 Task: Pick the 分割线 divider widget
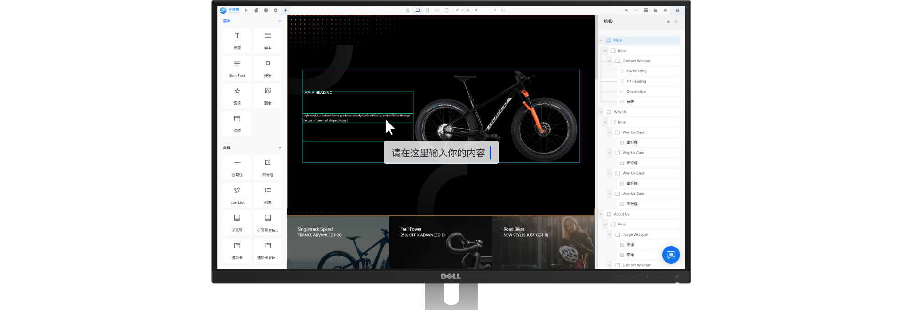pos(237,167)
